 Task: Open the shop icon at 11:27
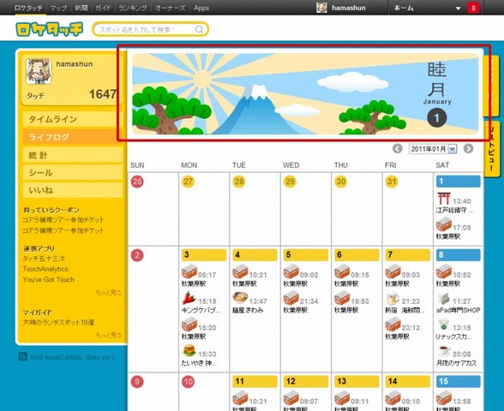click(x=444, y=298)
